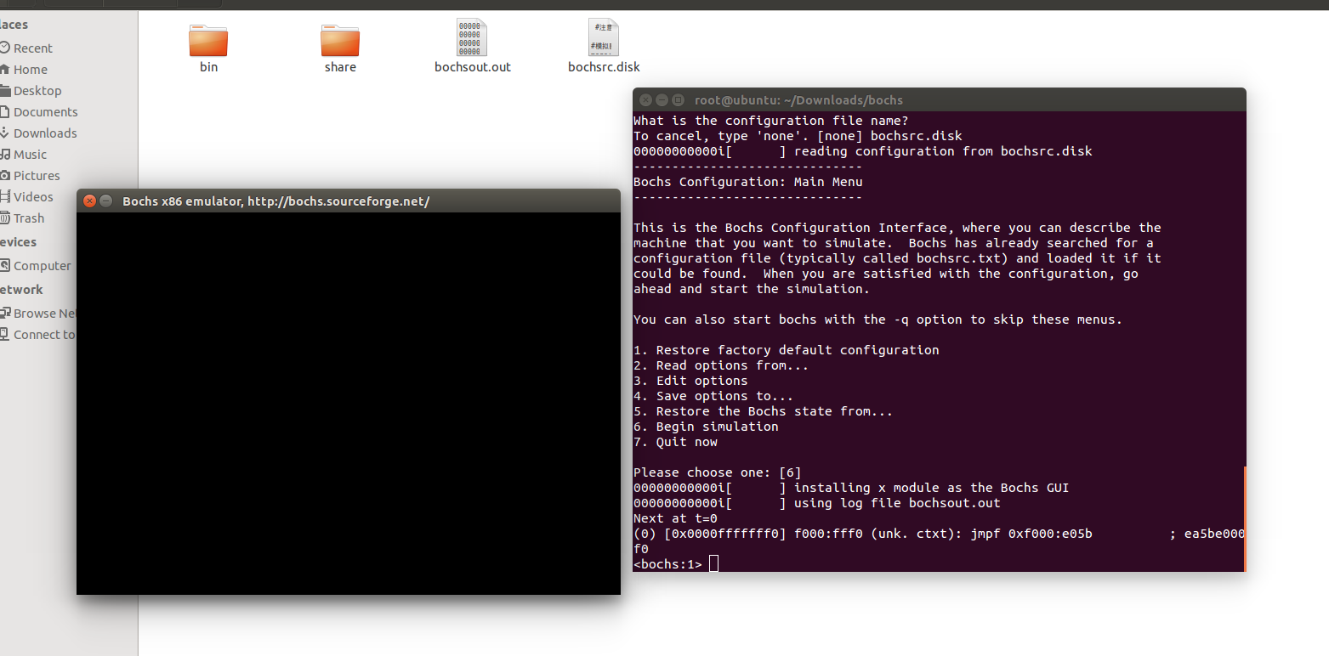Viewport: 1329px width, 656px height.
Task: Minimize the terminal window
Action: click(x=662, y=100)
